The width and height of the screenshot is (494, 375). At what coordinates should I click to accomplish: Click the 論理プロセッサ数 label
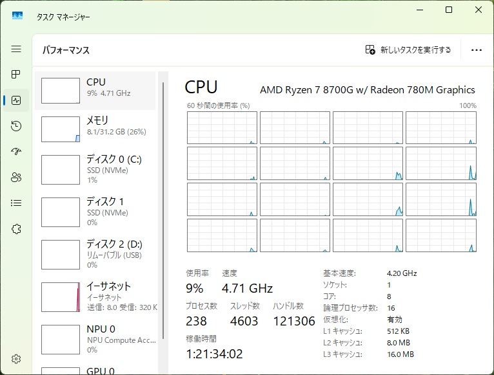coord(350,307)
